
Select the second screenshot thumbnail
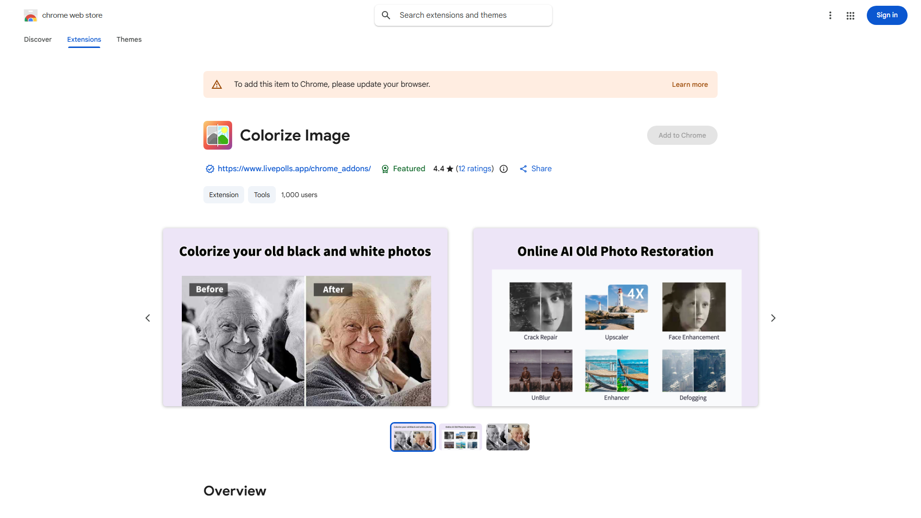point(460,436)
